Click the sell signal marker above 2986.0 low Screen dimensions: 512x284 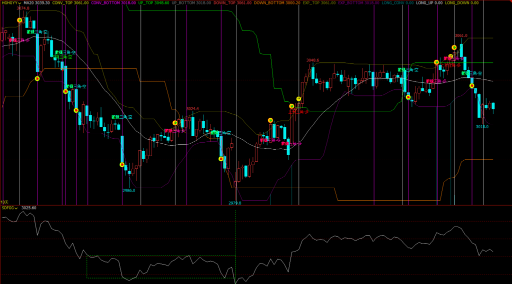(x=121, y=165)
